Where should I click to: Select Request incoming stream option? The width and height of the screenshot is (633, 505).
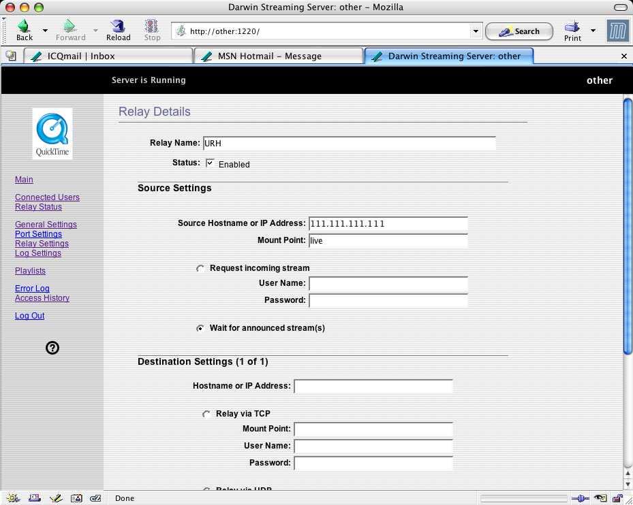(200, 269)
